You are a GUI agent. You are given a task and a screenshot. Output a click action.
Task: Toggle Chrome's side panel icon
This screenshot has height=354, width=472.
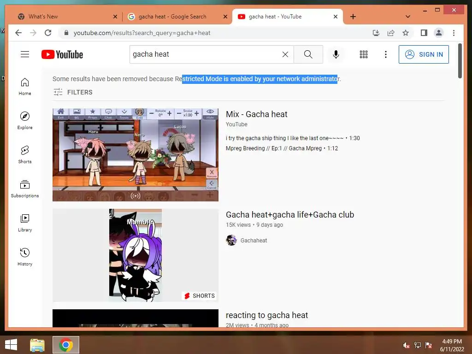424,33
